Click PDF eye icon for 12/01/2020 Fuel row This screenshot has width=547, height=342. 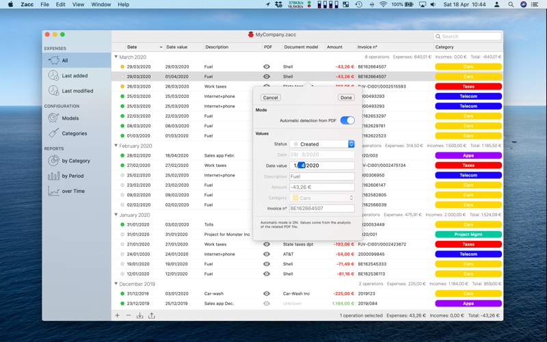(267, 274)
